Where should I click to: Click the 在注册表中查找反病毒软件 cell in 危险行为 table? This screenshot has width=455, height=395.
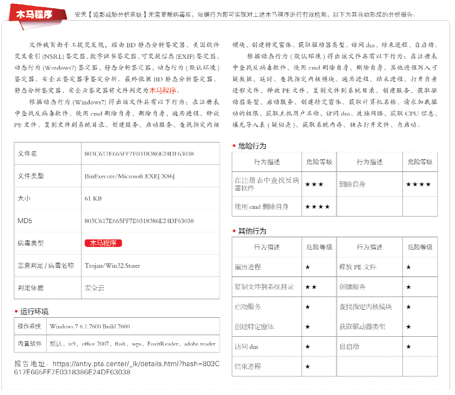click(267, 184)
